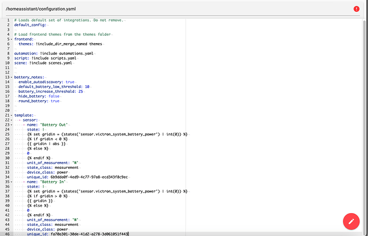
Task: Click the round_battery true value
Action: [x=55, y=101]
